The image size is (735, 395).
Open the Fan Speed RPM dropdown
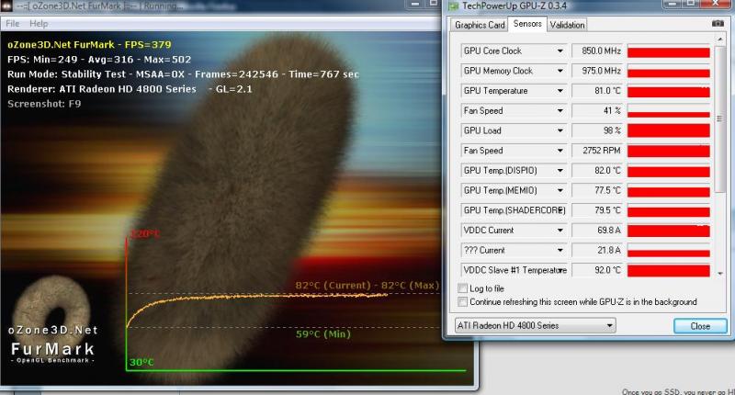tap(560, 151)
